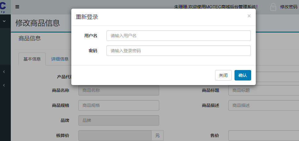299x141 pixels.
Task: Click the hamburger menu icon
Action: (17, 7)
